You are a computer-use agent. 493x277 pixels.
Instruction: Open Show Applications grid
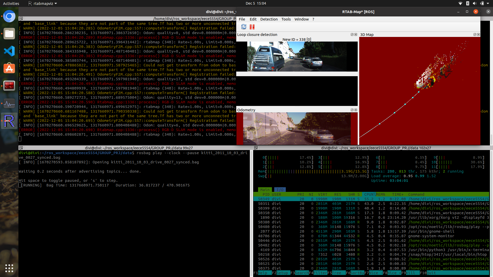coord(9,268)
